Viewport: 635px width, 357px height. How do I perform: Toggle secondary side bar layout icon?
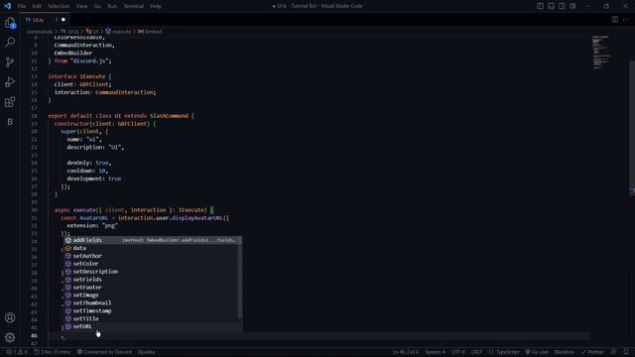(x=563, y=6)
